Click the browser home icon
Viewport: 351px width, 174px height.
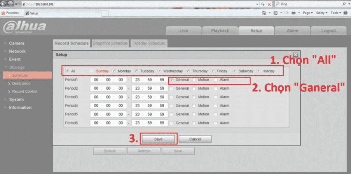tap(264, 13)
